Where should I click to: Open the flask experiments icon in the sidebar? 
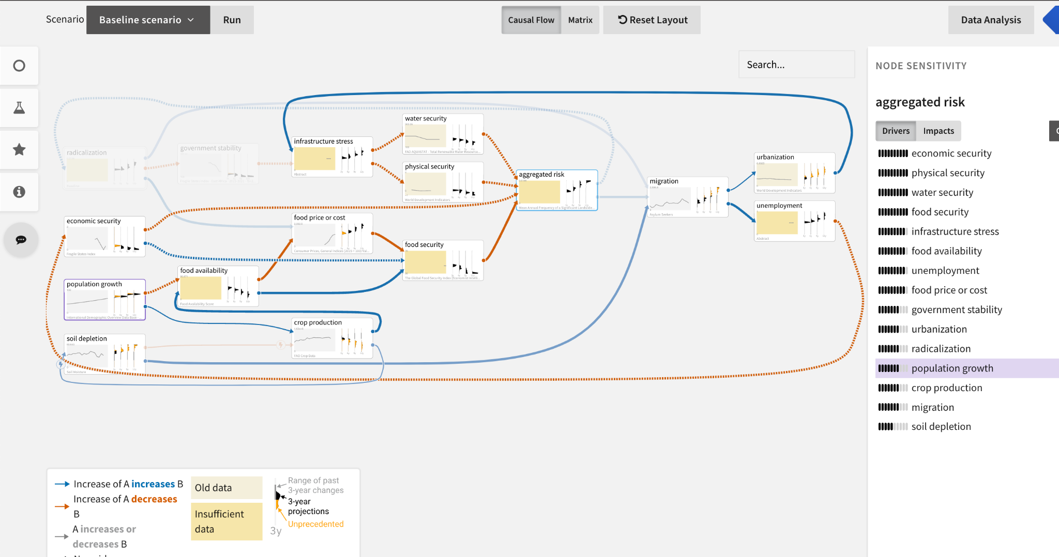(x=20, y=107)
